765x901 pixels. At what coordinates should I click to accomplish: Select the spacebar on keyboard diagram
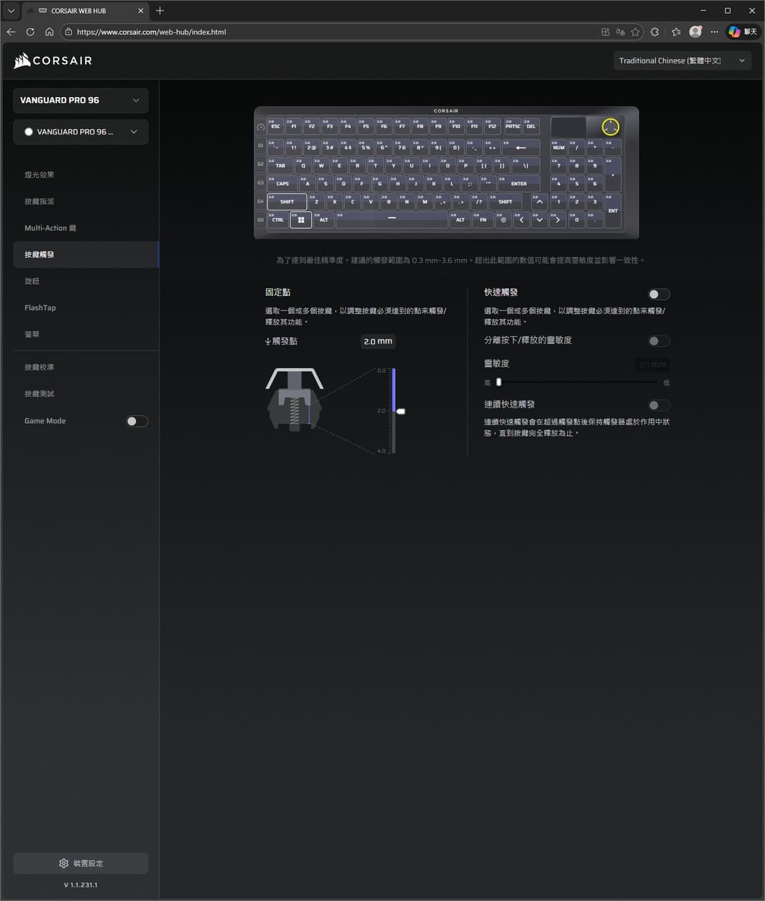point(392,220)
